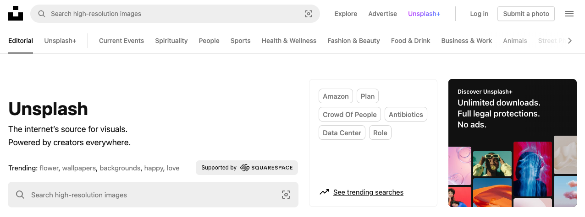The width and height of the screenshot is (585, 217).
Task: Focus the top search field
Action: coord(175,14)
